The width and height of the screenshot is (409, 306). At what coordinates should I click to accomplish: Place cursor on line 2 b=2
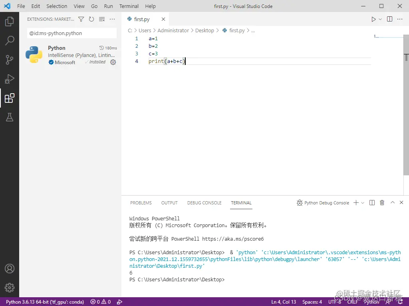153,46
